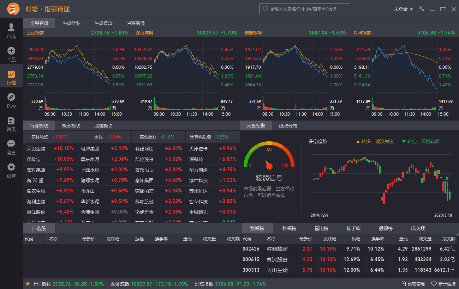Click the lighthouse app logo
The height and width of the screenshot is (289, 459).
13,9
